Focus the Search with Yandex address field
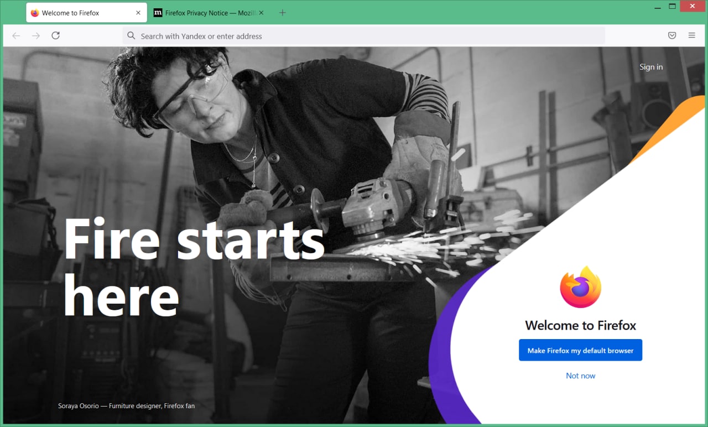Screen dimensions: 708x427 pos(363,36)
